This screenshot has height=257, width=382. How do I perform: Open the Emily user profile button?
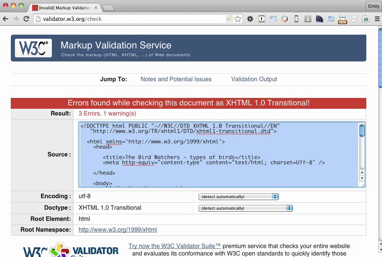coord(373,6)
